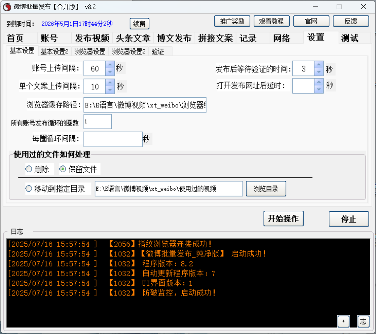Click the 所有账号发布循环的圈数 field

98,122
